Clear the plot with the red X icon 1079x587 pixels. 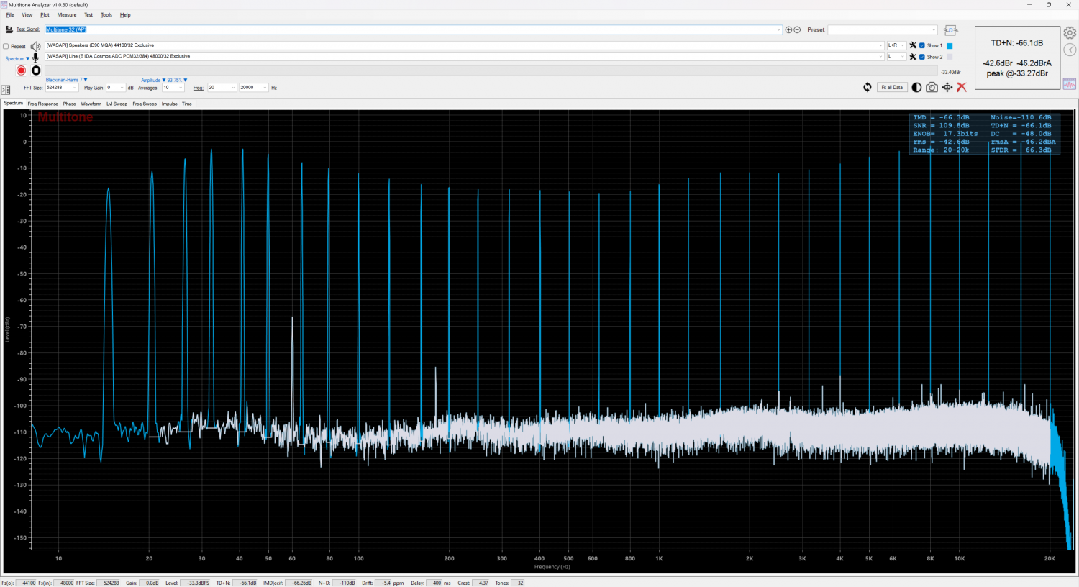pos(962,87)
